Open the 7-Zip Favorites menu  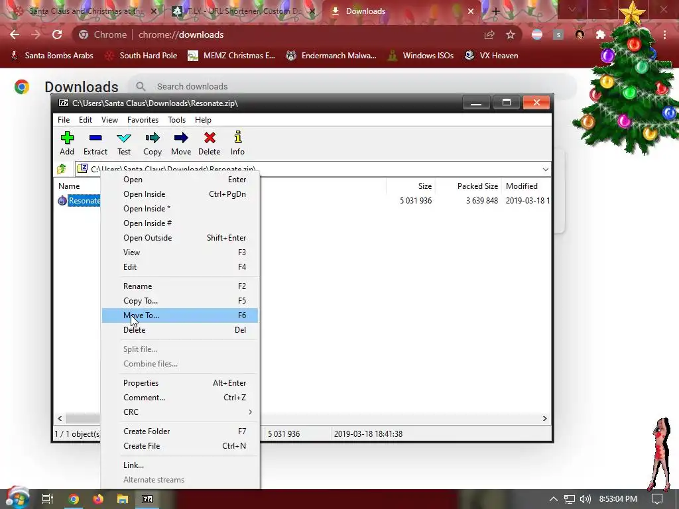[143, 120]
